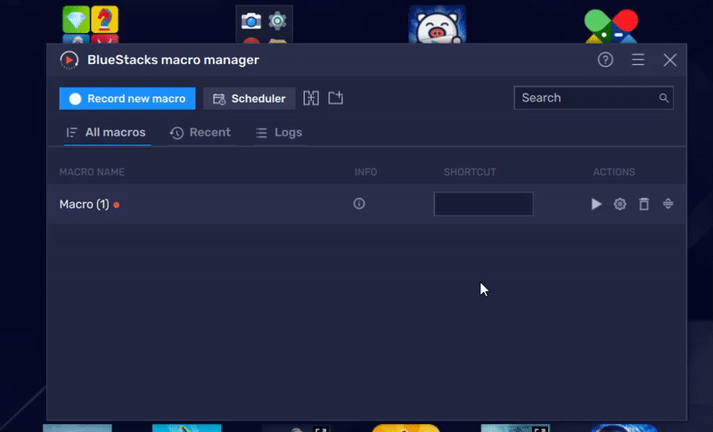The image size is (713, 432).
Task: Click the reorder handle for Macro (1)
Action: pyautogui.click(x=668, y=203)
